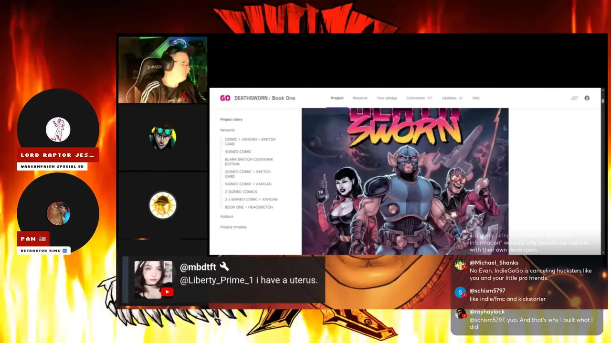611x343 pixels.
Task: Click the YouTube badge on mbdtft's avatar
Action: point(167,292)
